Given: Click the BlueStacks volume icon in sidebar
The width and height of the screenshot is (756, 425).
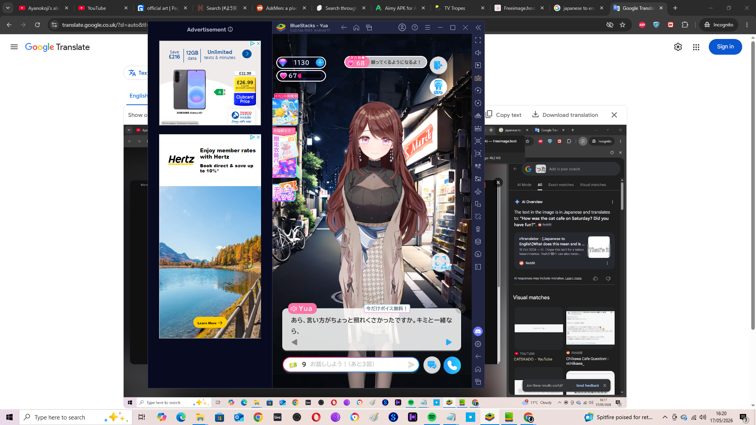Looking at the screenshot, I should click(478, 53).
